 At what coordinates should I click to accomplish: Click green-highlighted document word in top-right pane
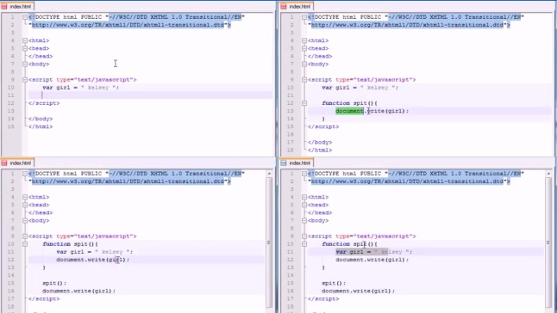[349, 111]
